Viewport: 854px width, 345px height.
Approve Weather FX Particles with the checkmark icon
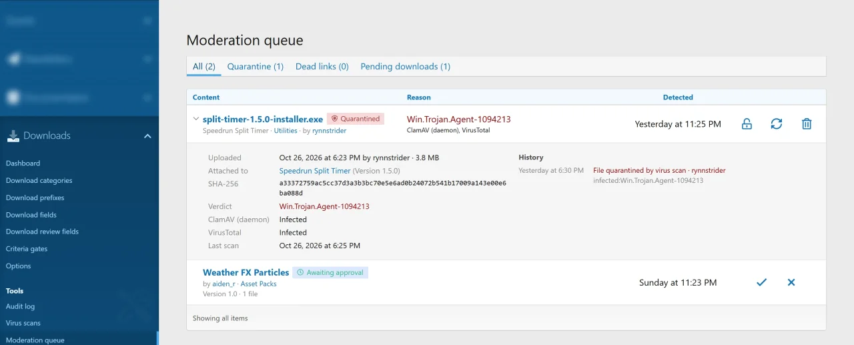click(761, 282)
